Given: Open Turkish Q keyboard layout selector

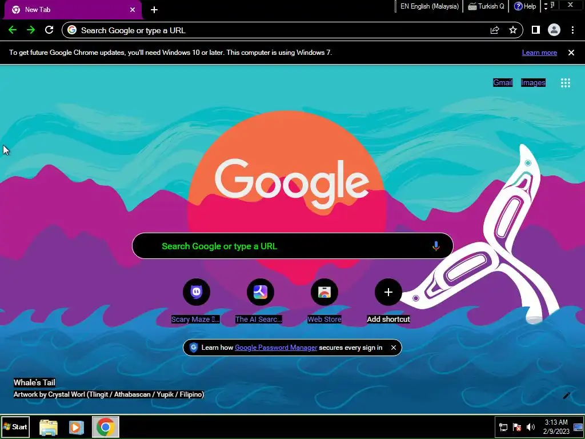Looking at the screenshot, I should [487, 6].
